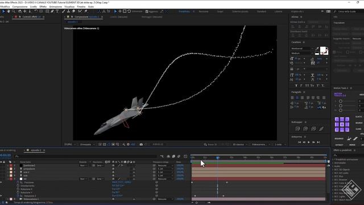Open the font family dropdown in Carattere
Viewport: 364px width, 205px height.
[301, 48]
